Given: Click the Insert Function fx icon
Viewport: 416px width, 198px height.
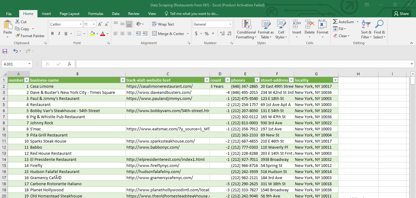Looking at the screenshot, I should point(69,64).
